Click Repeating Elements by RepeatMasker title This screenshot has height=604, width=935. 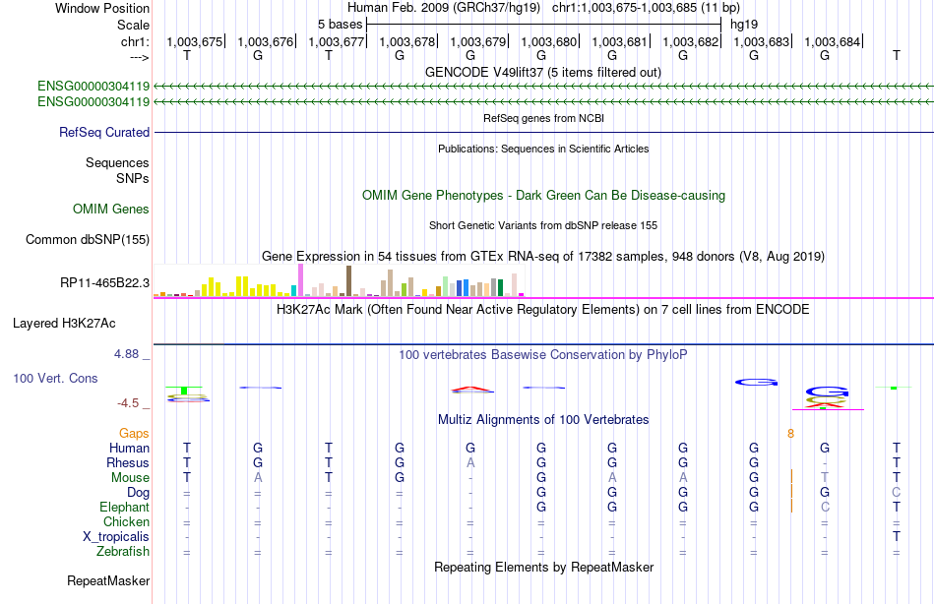coord(544,567)
